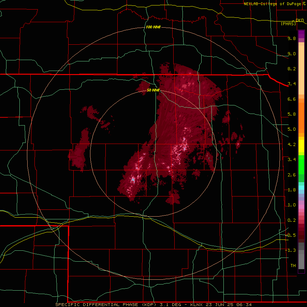Viewport: 307px width, 307px height.
Task: Click the 23 JUN 25 date text
Action: [x=219, y=305]
